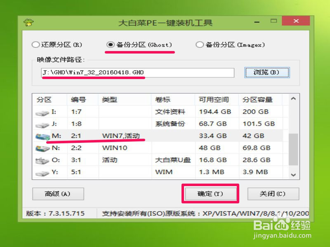Maximize the 大白菜PE window
Viewport: 330px width, 247px height.
pyautogui.click(x=274, y=21)
